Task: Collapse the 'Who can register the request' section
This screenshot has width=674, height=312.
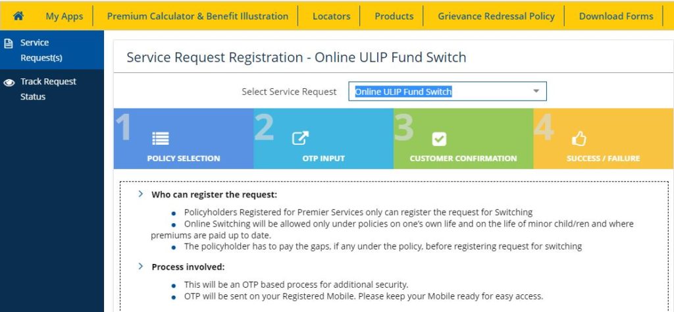Action: click(x=141, y=194)
